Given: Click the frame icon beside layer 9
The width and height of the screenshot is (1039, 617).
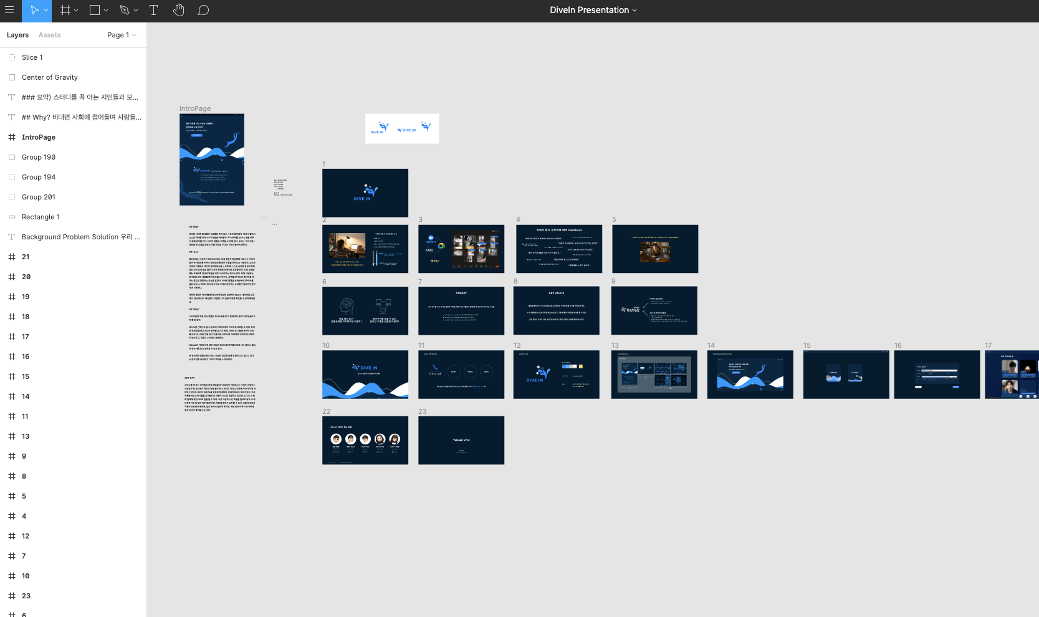Looking at the screenshot, I should 11,456.
